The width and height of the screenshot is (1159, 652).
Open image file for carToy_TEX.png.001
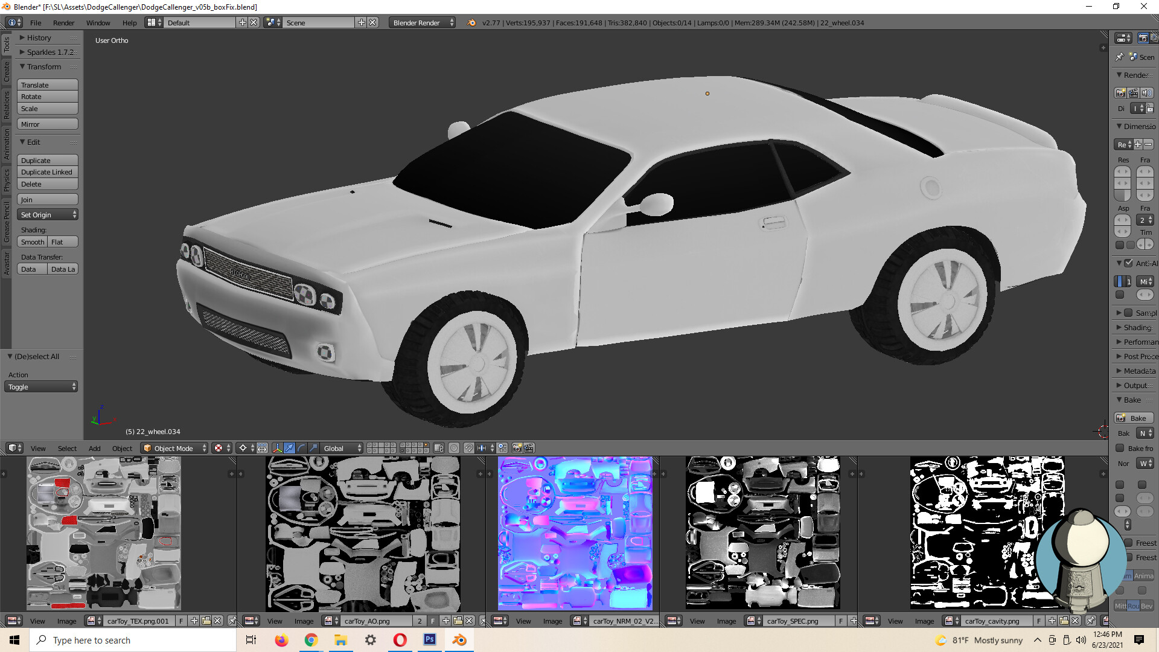tap(206, 621)
